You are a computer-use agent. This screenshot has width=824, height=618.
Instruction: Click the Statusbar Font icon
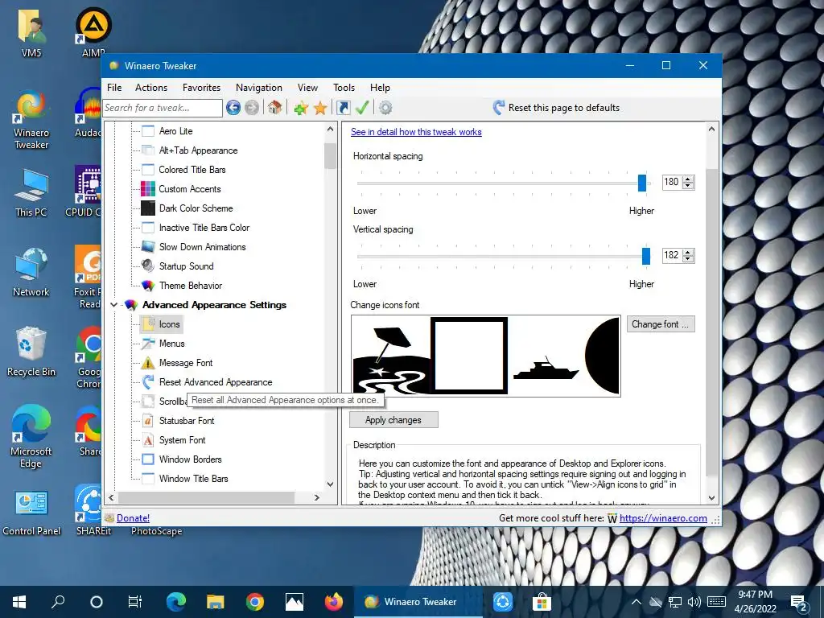coord(148,421)
